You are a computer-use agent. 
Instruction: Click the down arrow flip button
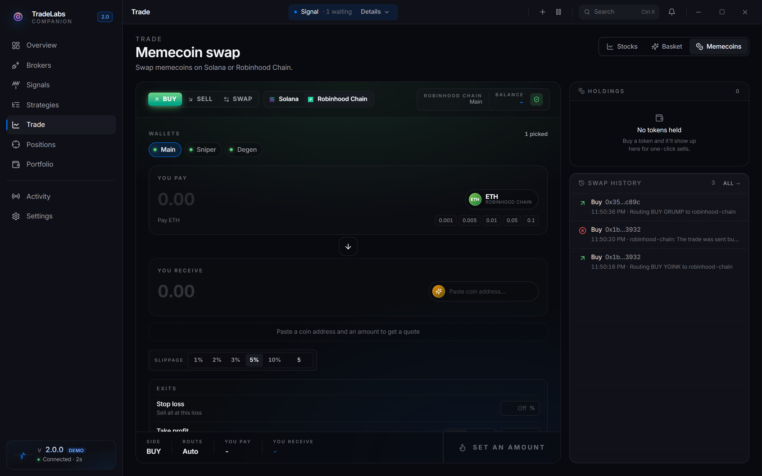click(348, 246)
